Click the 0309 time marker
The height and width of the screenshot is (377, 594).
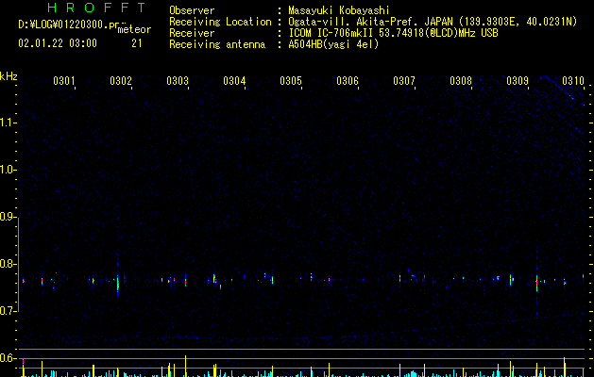(518, 80)
